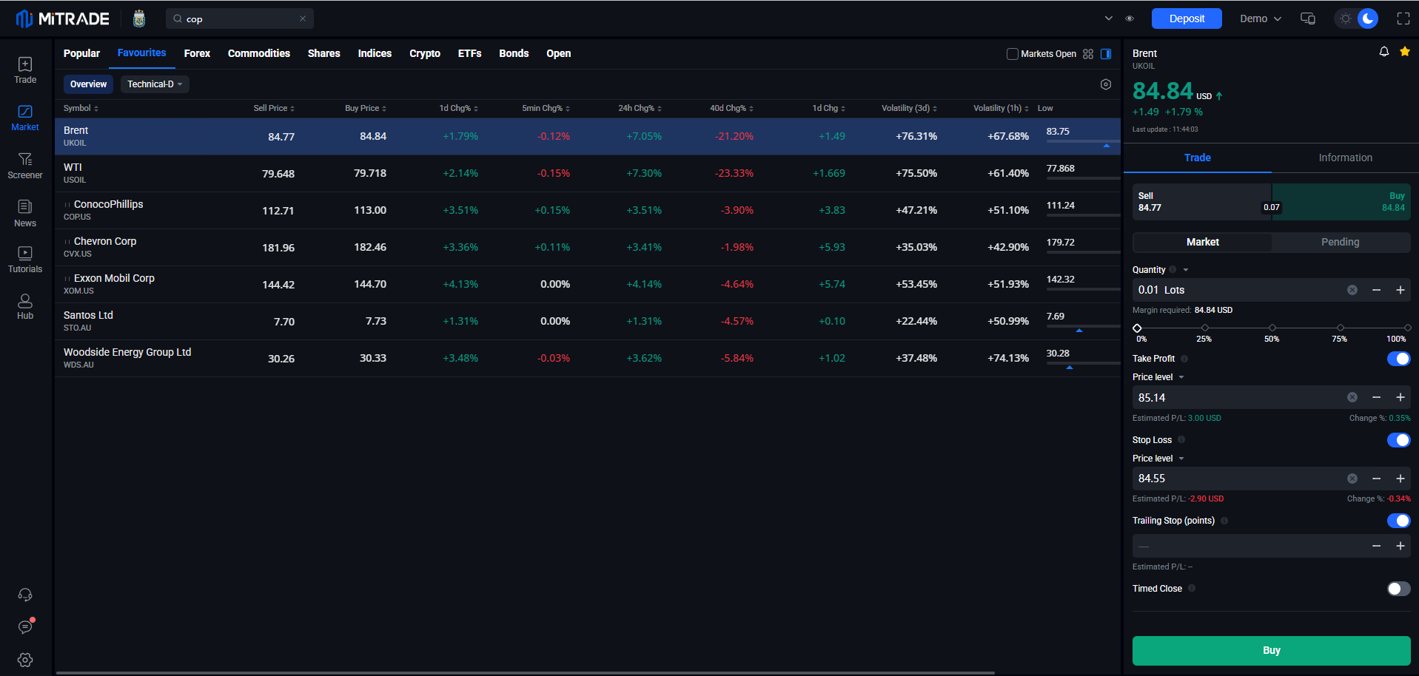This screenshot has width=1419, height=676.
Task: Expand the header chevron dropdown
Action: [x=1108, y=18]
